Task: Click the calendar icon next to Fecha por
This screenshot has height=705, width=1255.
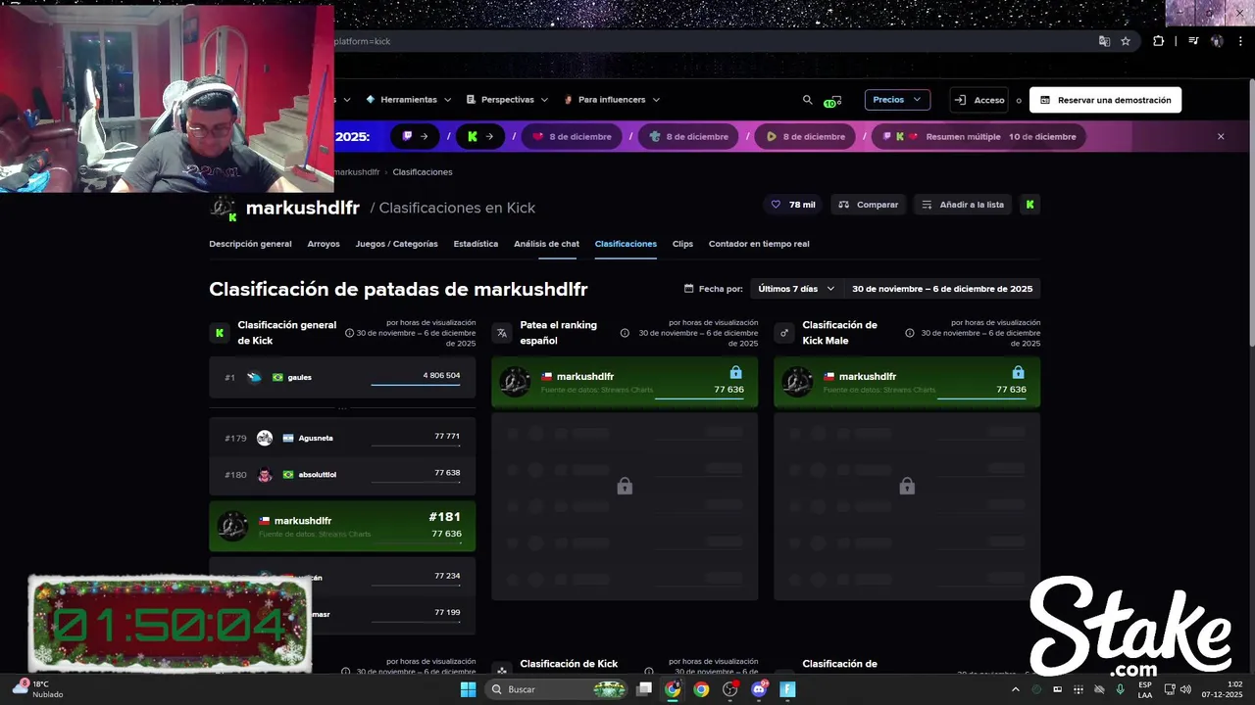Action: coord(689,289)
